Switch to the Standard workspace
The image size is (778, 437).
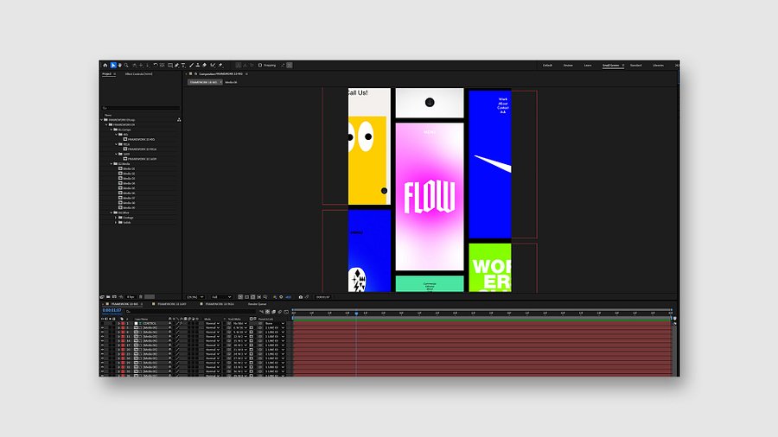(635, 65)
